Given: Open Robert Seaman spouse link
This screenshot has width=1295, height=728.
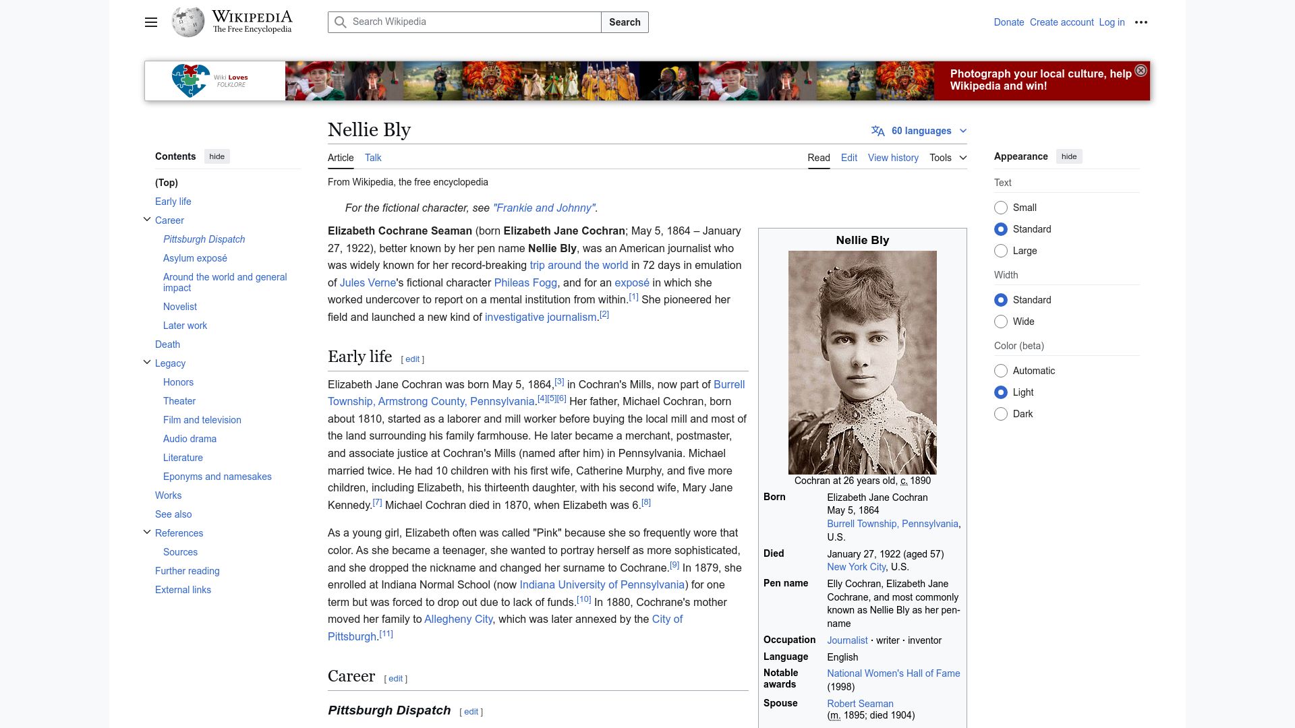Looking at the screenshot, I should [x=861, y=704].
